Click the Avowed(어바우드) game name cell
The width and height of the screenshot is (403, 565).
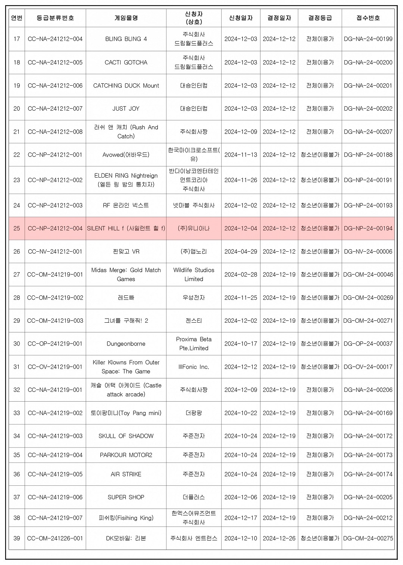click(126, 155)
